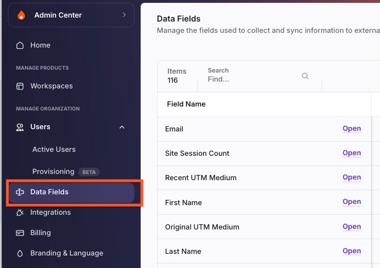Open the Email field
Viewport: 380px width, 268px height.
352,129
